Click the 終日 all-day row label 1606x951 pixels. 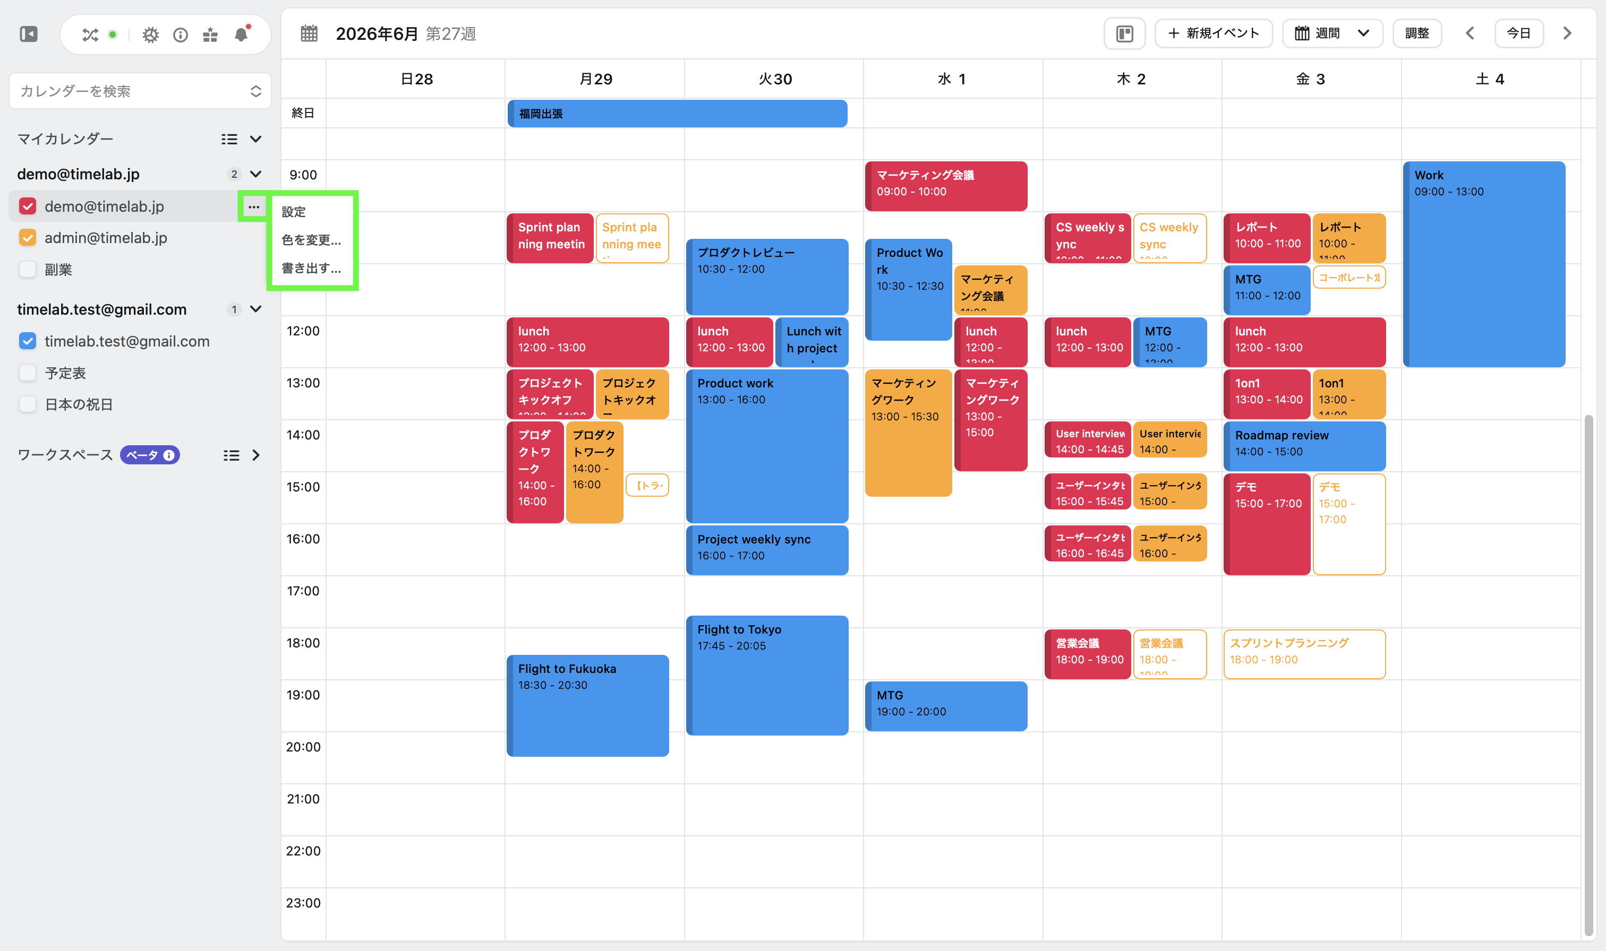[x=303, y=113]
